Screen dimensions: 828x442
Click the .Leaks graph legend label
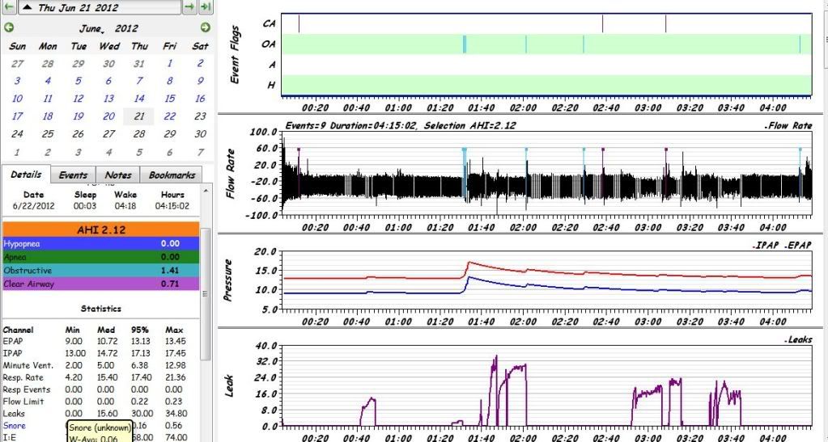(x=798, y=339)
